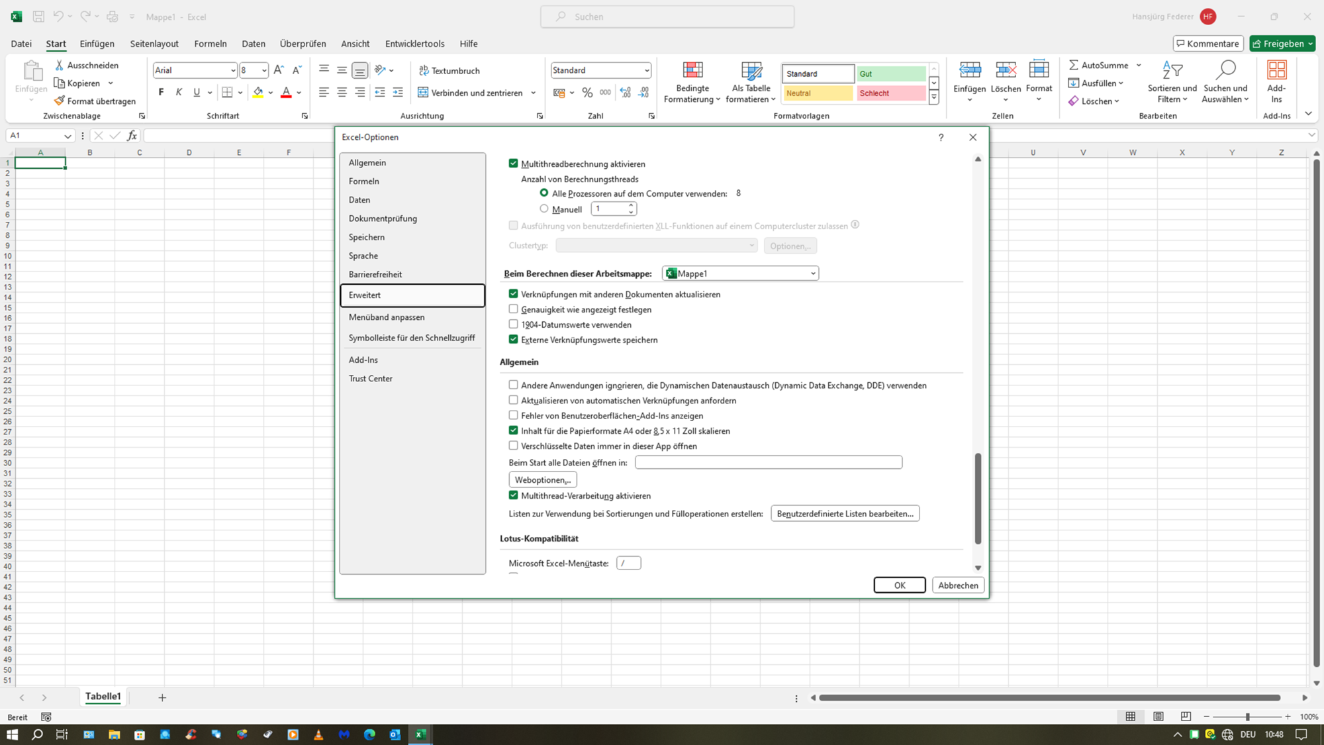The width and height of the screenshot is (1324, 745).
Task: Switch to the Einfügen ribbon tab
Action: click(x=97, y=44)
